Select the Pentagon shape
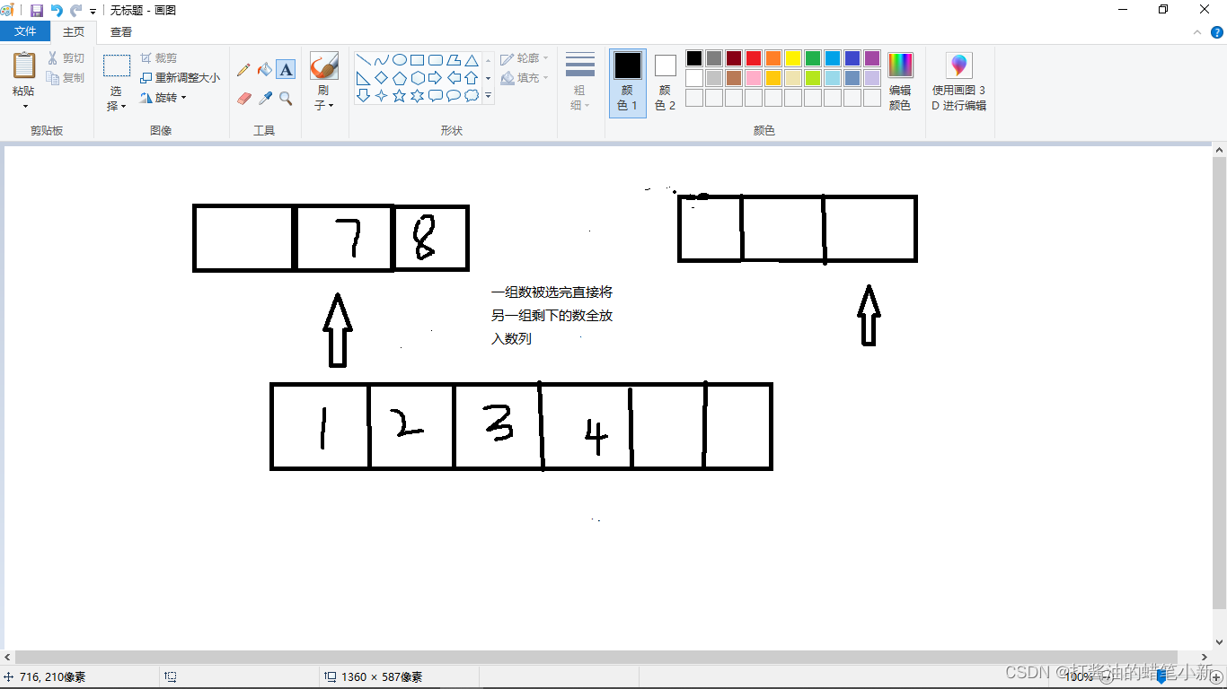The image size is (1227, 689). [x=400, y=78]
